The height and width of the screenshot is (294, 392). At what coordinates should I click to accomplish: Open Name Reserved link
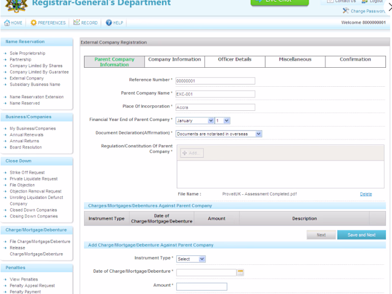[x=25, y=103]
